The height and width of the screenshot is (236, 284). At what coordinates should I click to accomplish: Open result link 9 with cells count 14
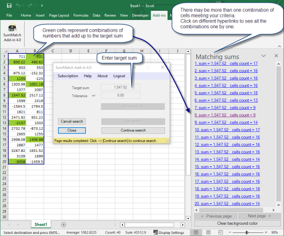coord(226,123)
